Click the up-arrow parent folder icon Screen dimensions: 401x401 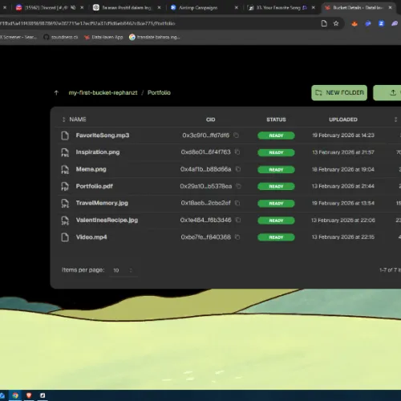pos(56,93)
